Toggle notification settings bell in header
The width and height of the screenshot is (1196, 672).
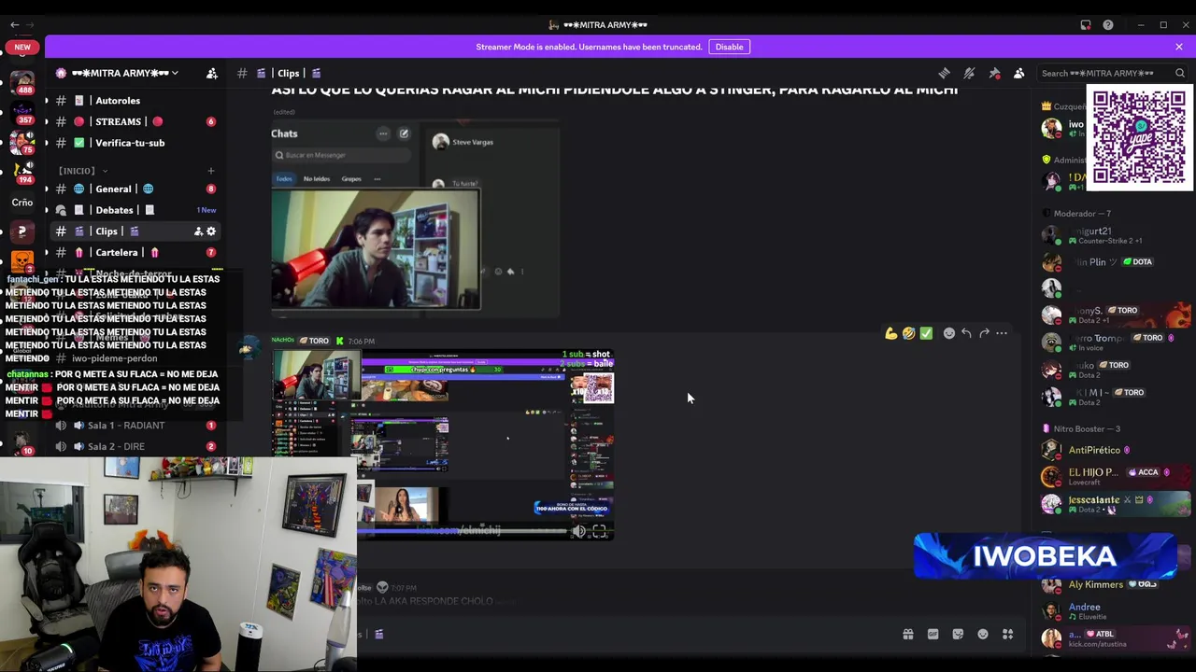[969, 73]
